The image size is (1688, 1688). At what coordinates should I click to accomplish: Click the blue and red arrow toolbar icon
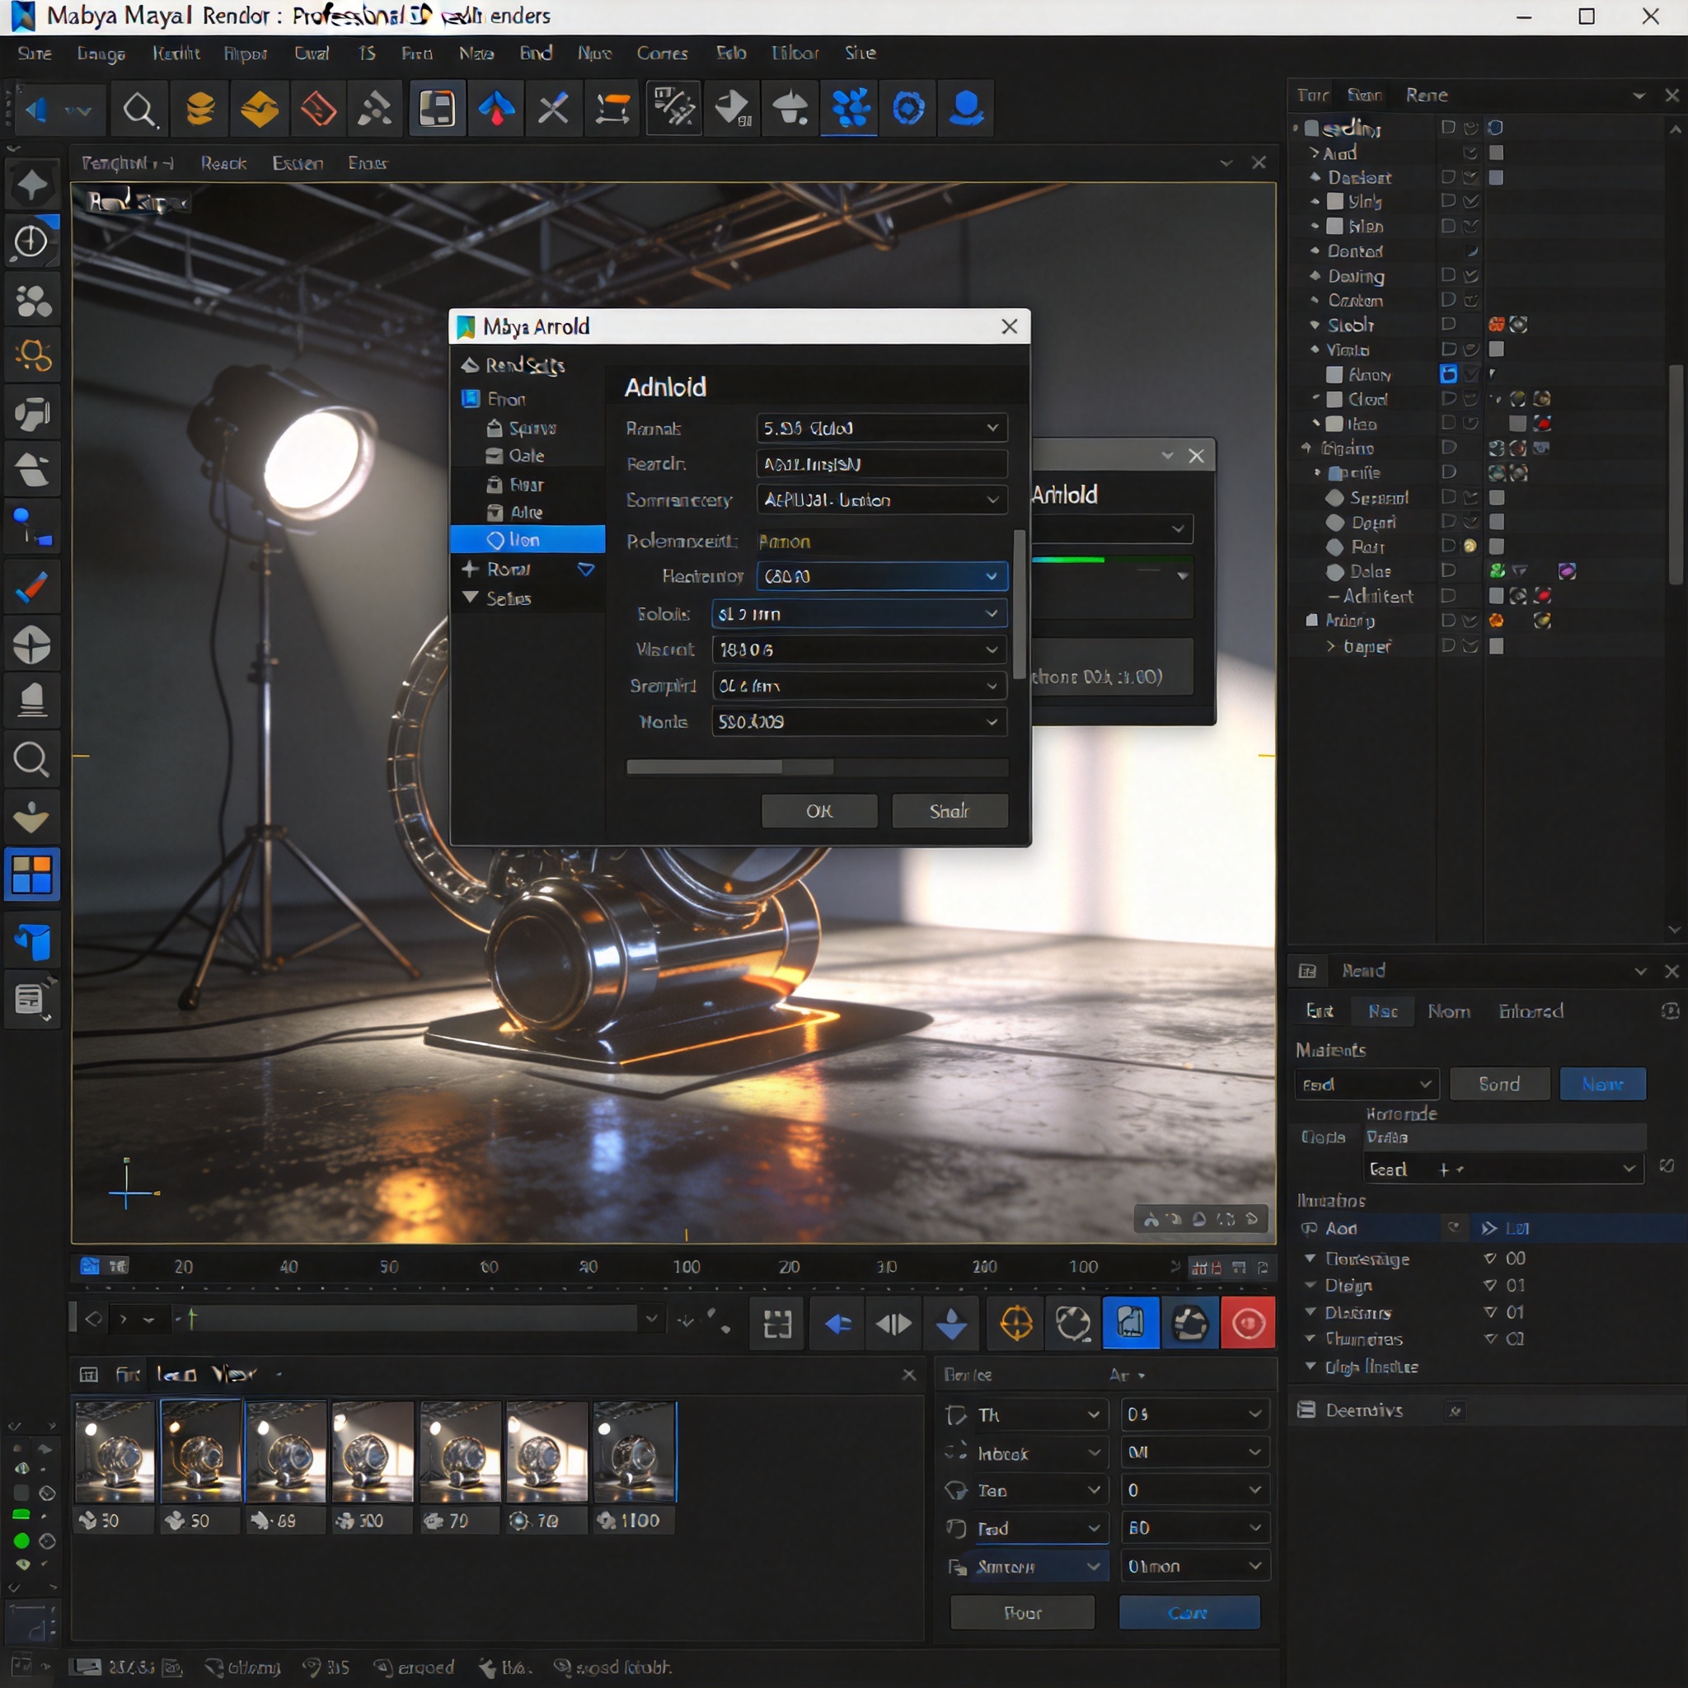(496, 110)
